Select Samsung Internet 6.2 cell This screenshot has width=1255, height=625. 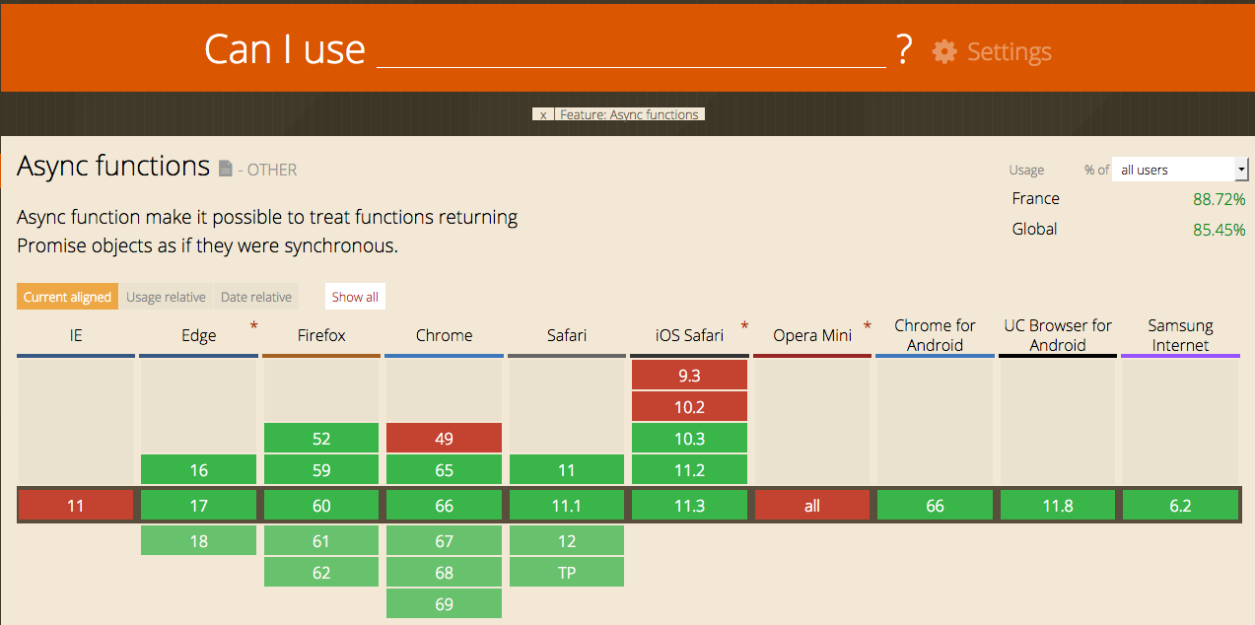[x=1180, y=506]
